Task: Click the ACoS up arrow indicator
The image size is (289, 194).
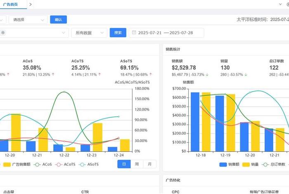Action: pos(53,74)
